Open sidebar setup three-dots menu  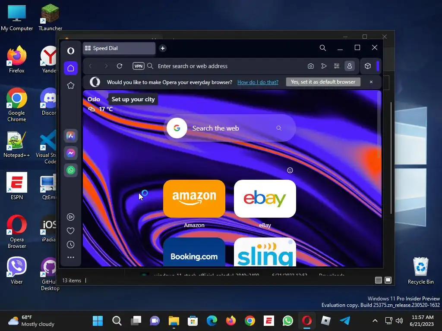70,257
